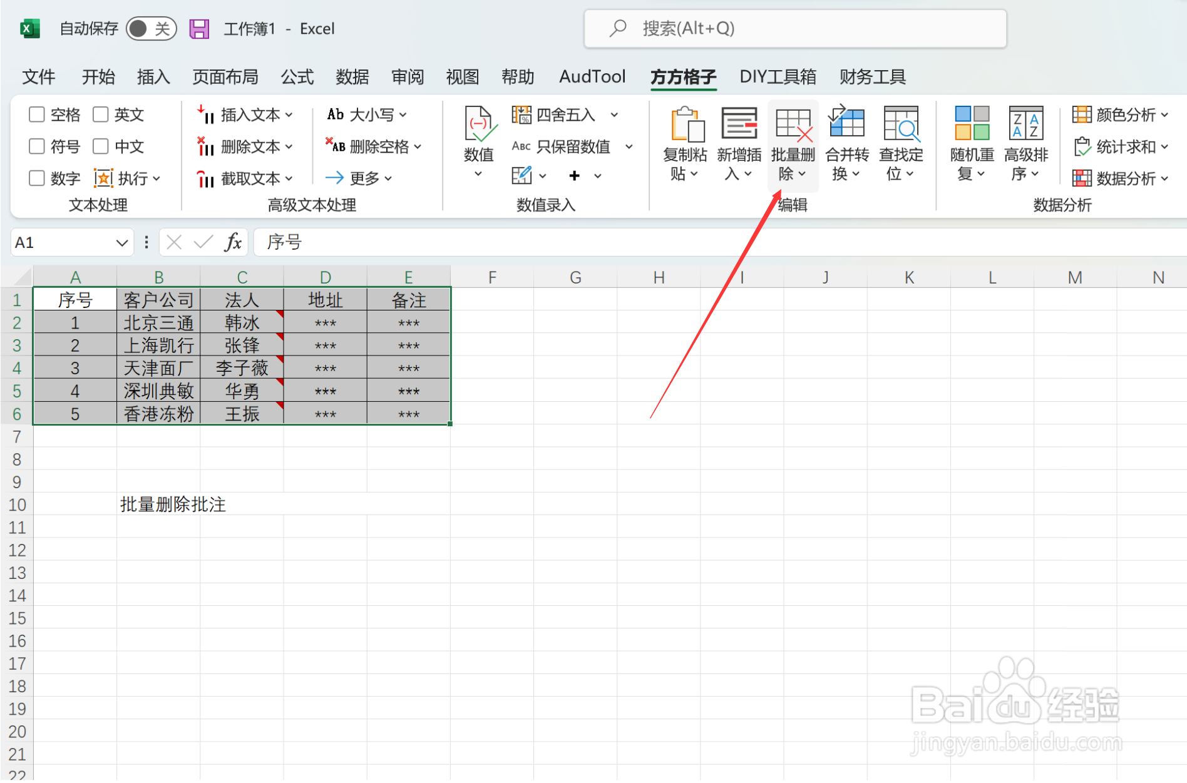The height and width of the screenshot is (783, 1187).
Task: Click the 删除文本 icon
Action: pyautogui.click(x=205, y=146)
